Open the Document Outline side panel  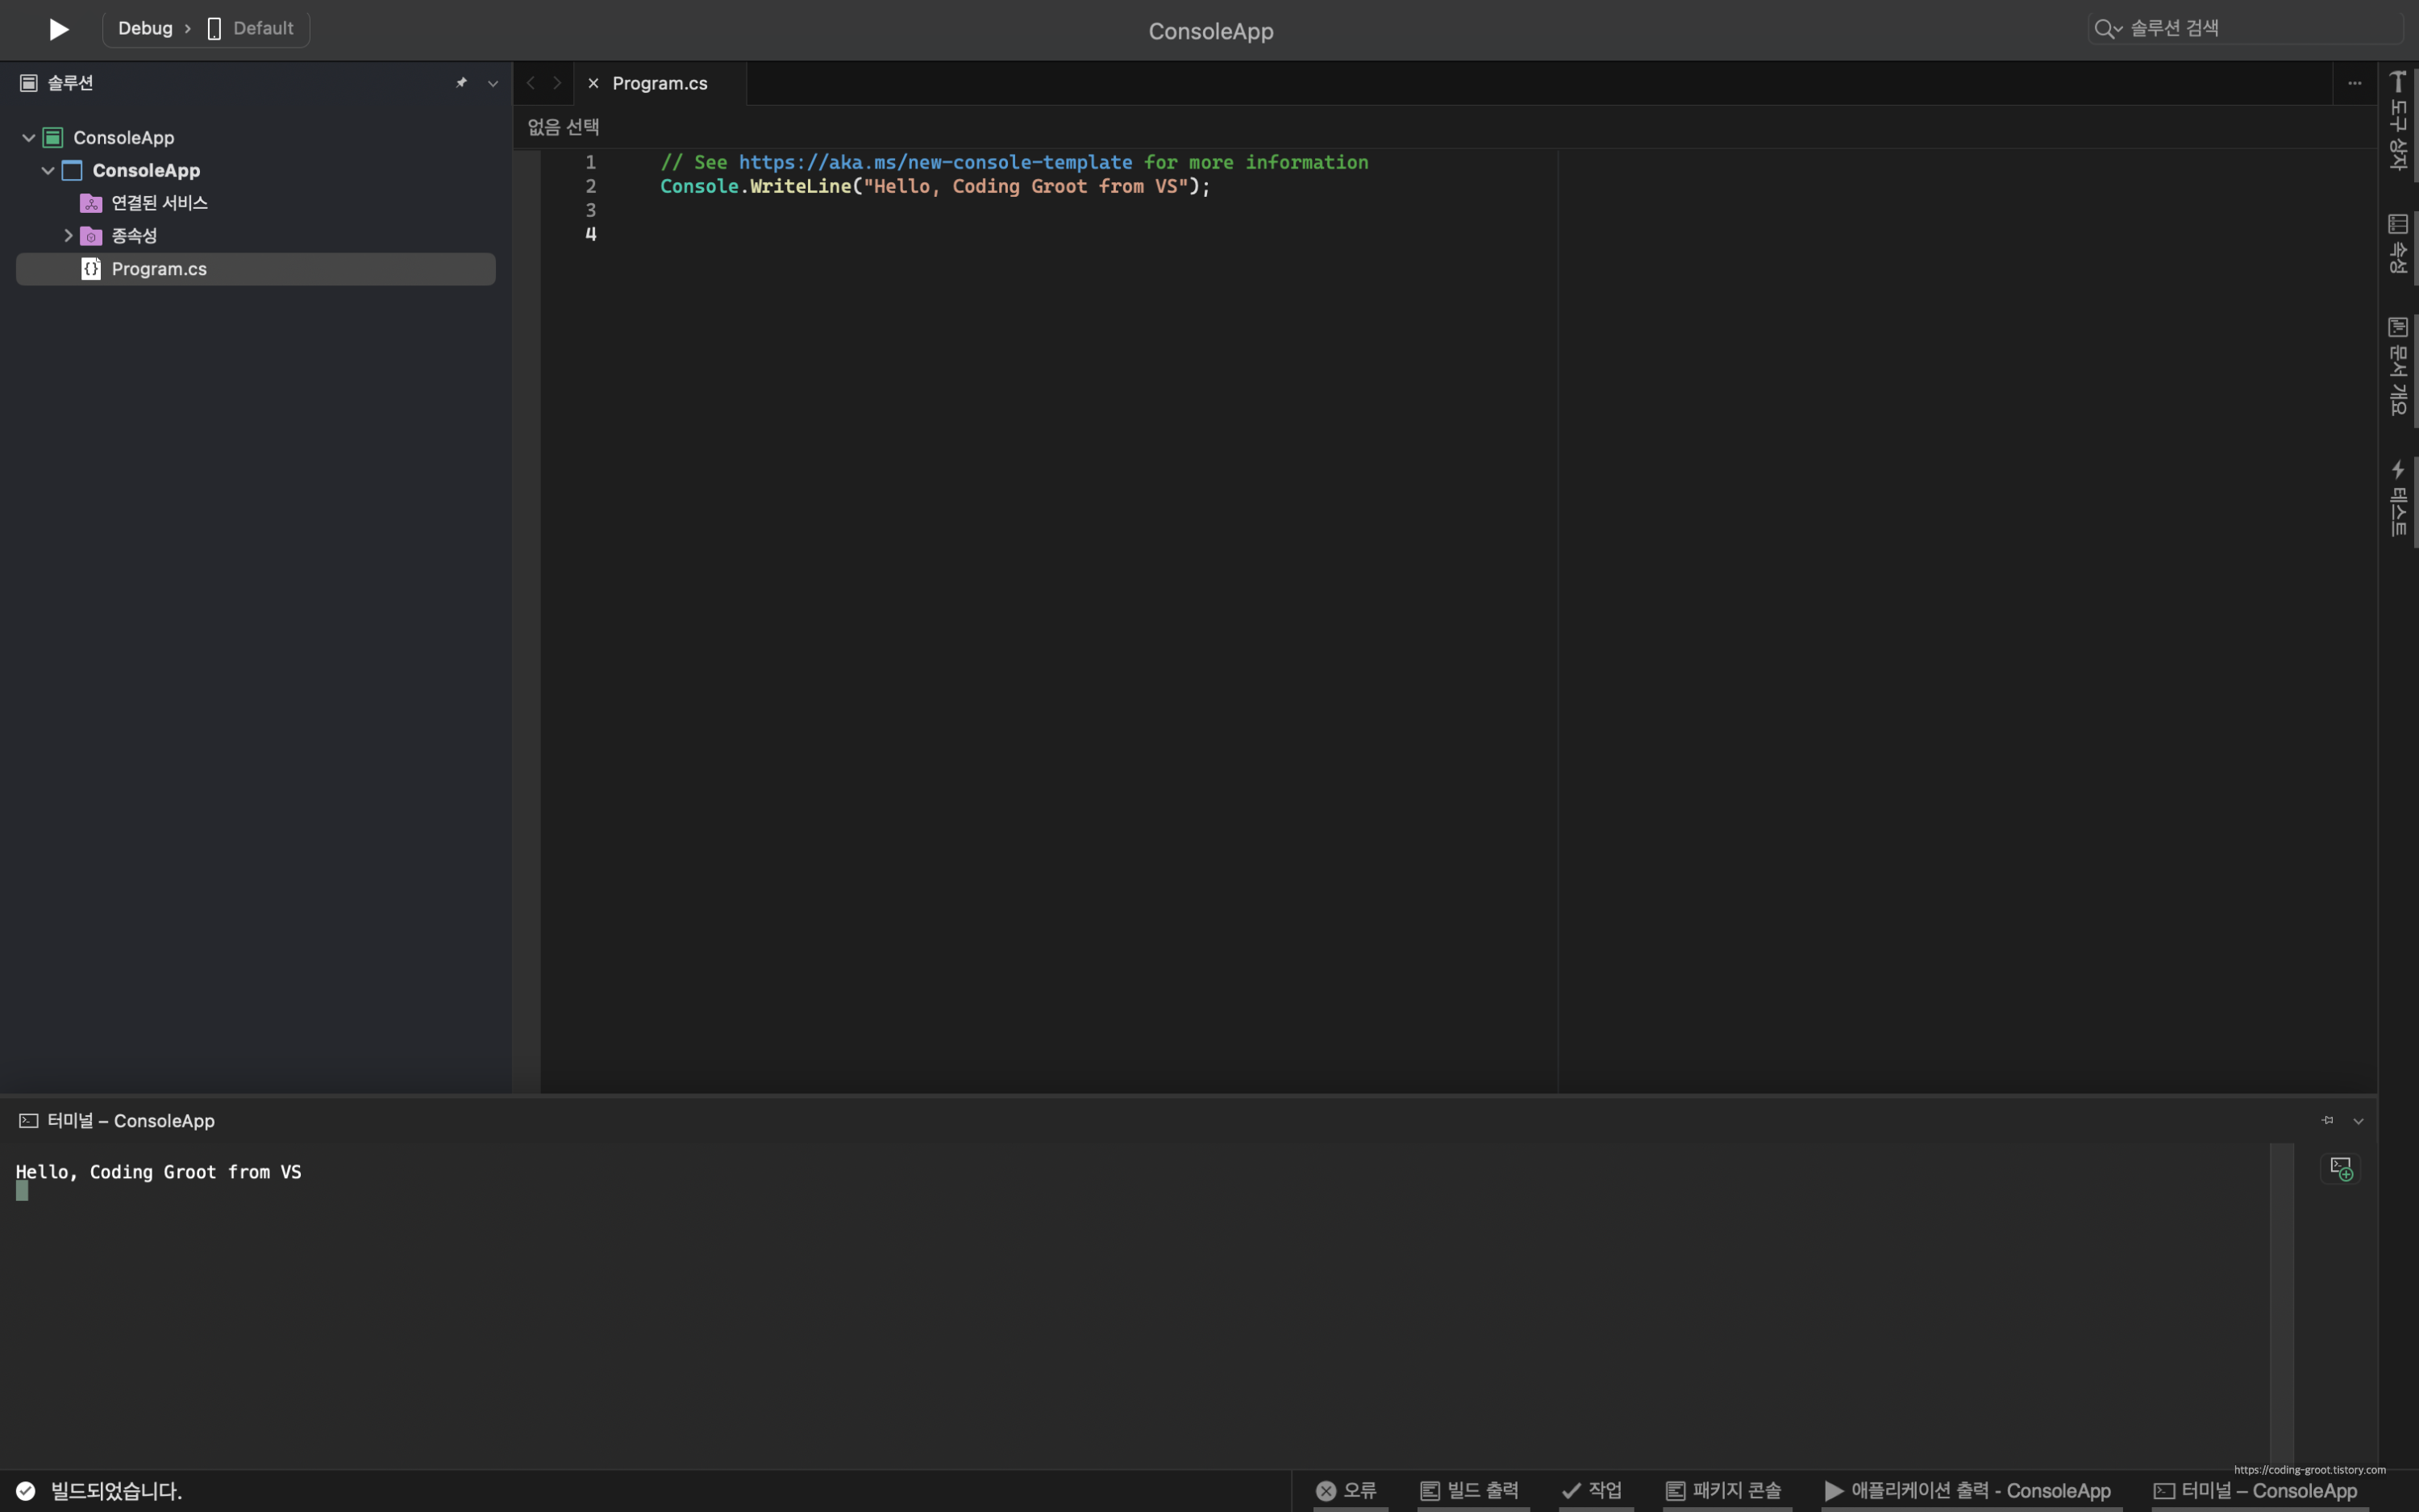click(2397, 365)
